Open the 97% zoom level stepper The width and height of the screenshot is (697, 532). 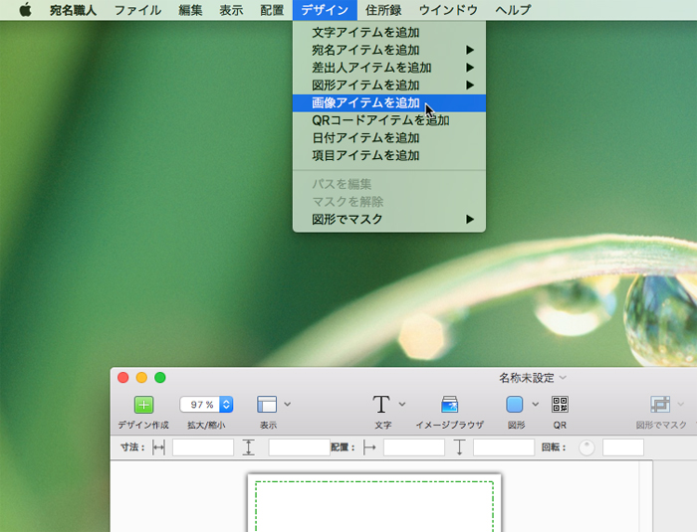[226, 405]
